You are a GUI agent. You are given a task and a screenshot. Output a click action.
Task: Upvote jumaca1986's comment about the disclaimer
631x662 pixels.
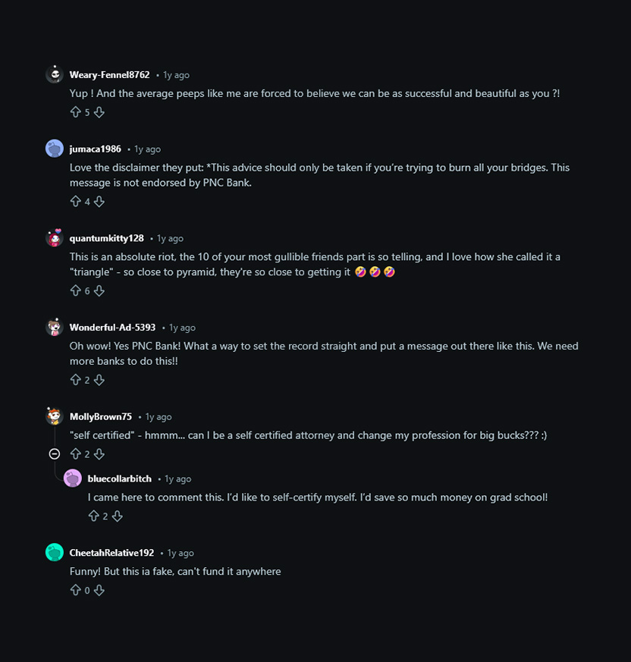coord(75,202)
